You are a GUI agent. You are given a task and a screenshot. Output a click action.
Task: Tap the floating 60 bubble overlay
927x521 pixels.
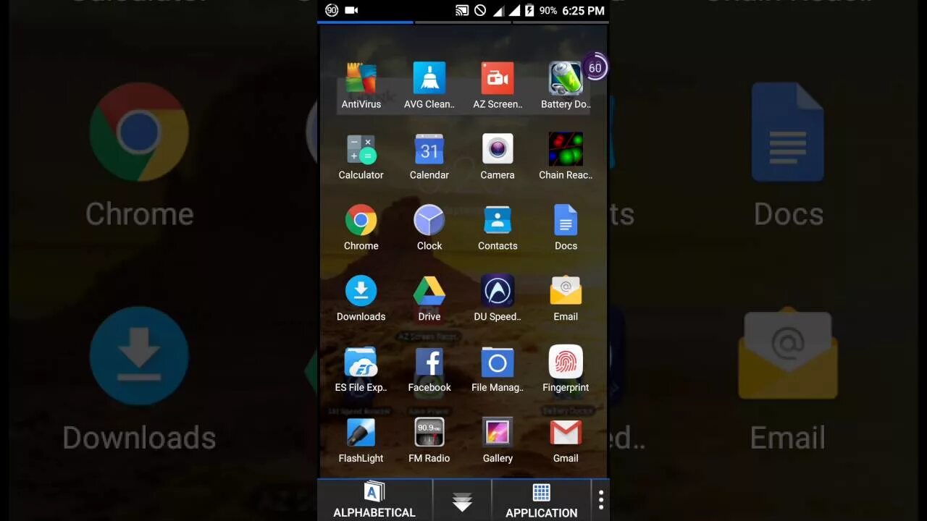595,68
